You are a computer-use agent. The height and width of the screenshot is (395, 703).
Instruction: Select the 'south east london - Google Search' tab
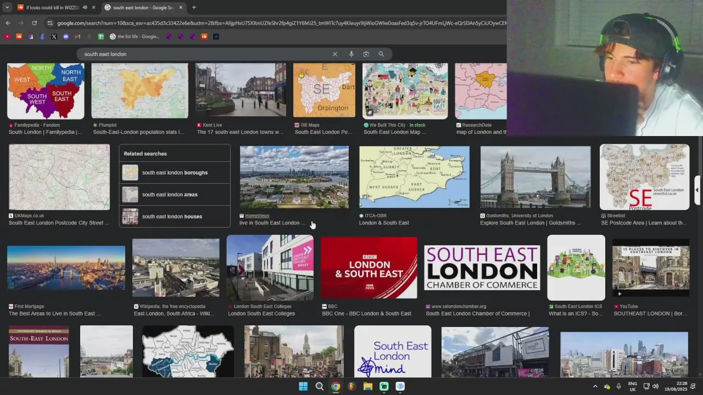143,8
